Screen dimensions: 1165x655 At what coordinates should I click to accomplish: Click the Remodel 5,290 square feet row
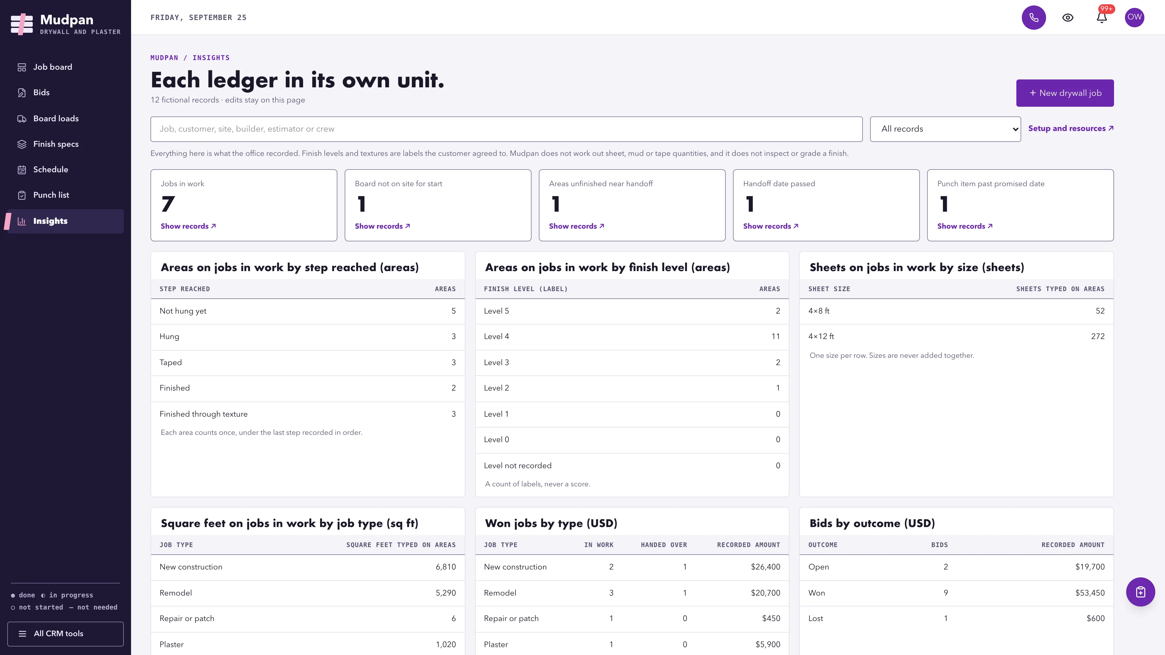pyautogui.click(x=308, y=593)
